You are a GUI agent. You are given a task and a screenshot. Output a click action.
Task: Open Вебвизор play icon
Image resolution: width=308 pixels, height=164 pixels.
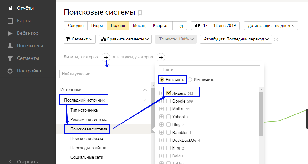(x=10, y=33)
